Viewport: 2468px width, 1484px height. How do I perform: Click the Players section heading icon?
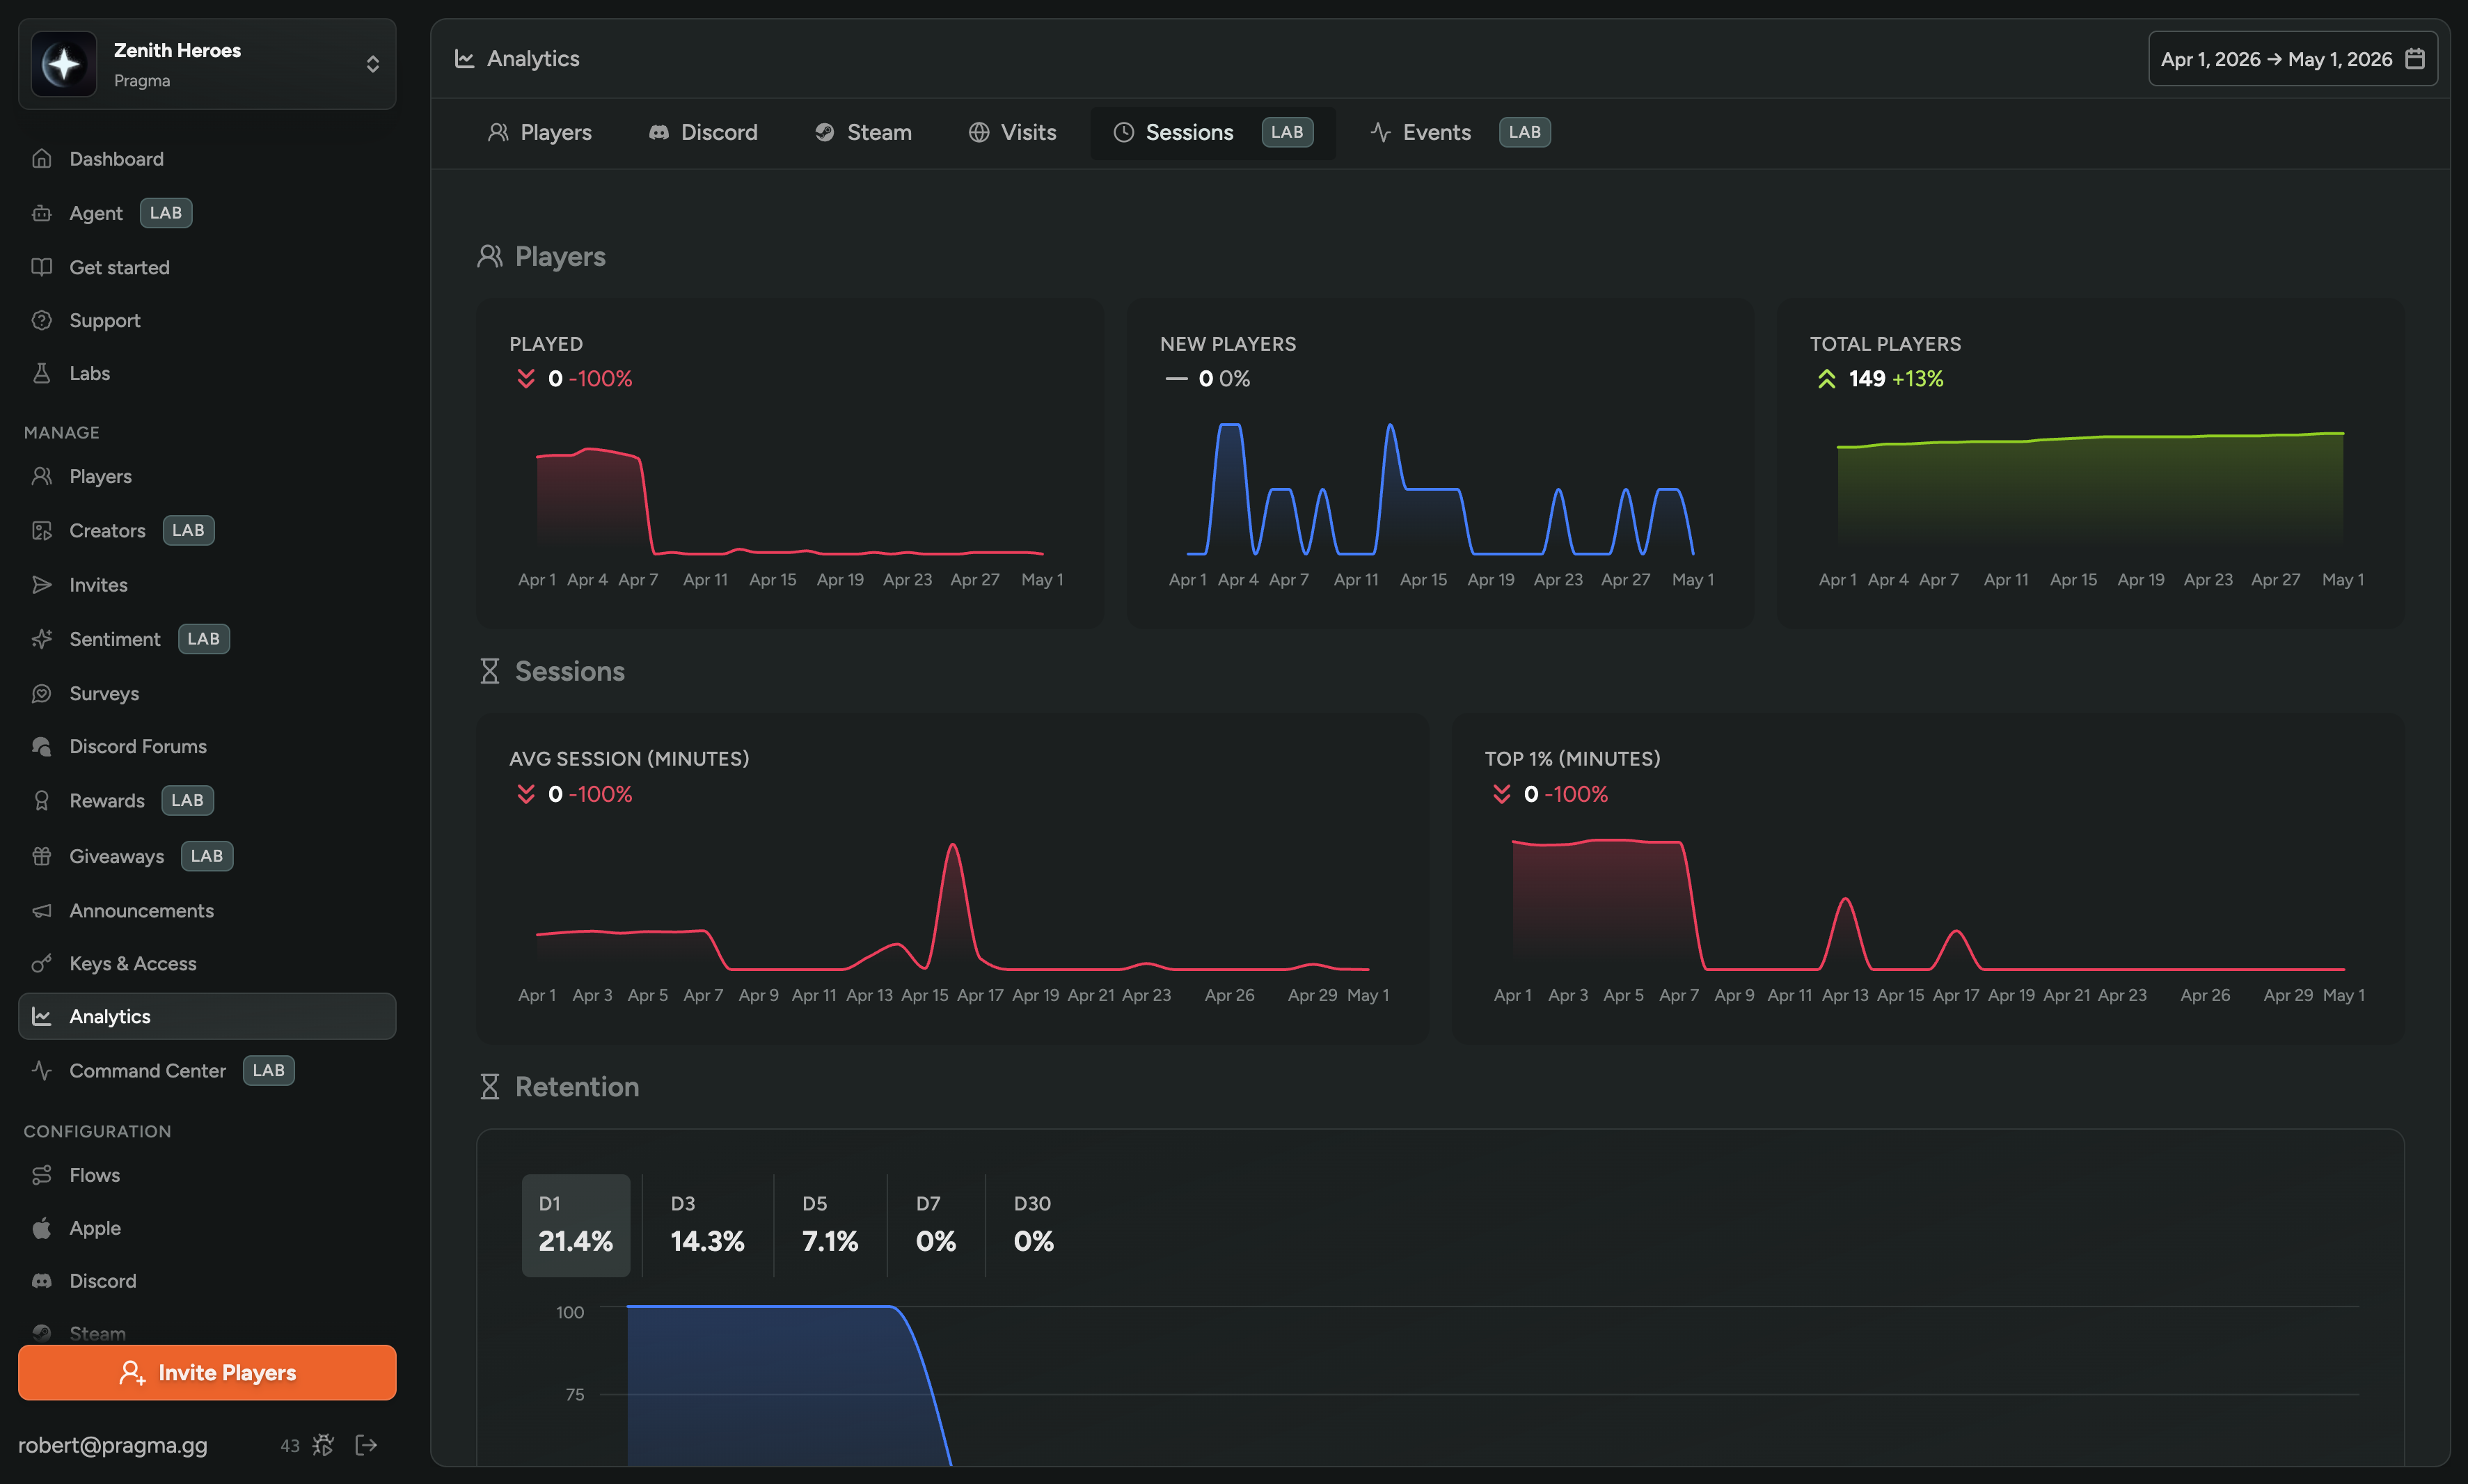coord(490,257)
